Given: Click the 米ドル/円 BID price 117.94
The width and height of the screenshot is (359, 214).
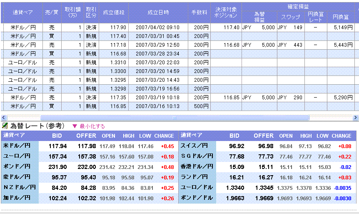Looking at the screenshot, I should (57, 146).
